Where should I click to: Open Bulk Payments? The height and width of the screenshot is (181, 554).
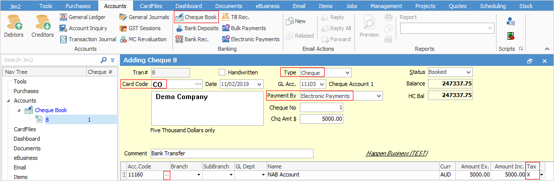click(243, 28)
